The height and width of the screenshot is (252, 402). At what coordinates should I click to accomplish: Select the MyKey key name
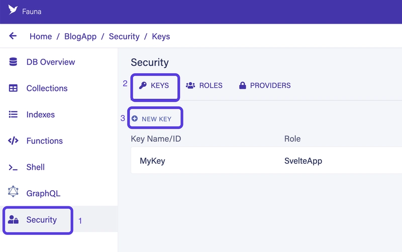152,161
